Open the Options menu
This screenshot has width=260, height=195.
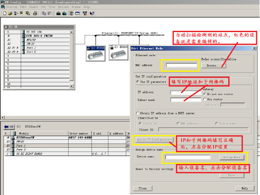click(63, 7)
